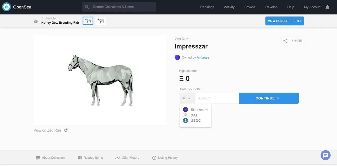Open notifications bell icon
Viewport: 337px width, 166px height.
click(x=327, y=7)
